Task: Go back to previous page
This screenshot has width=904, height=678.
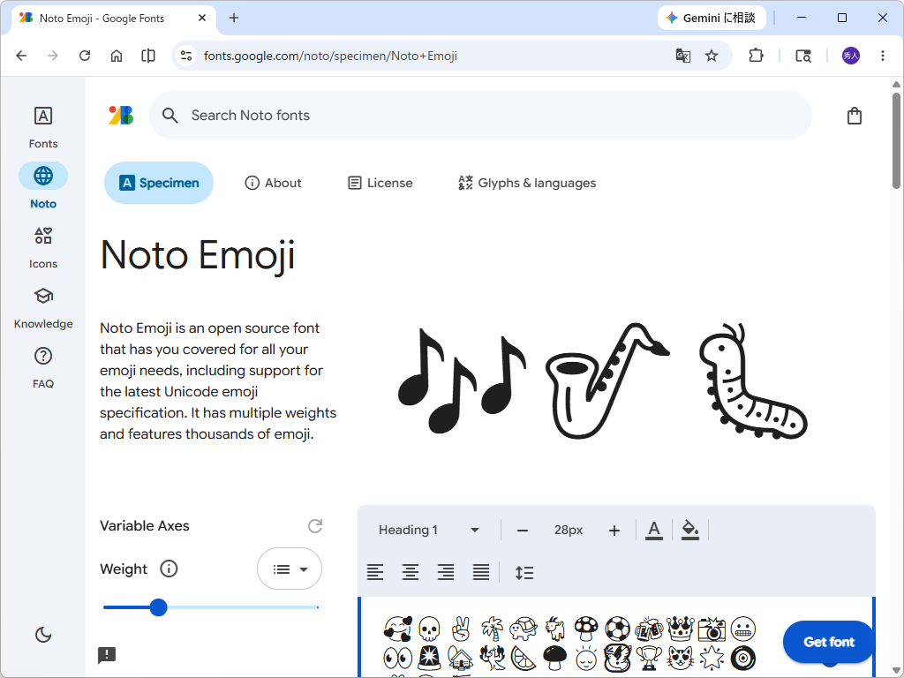Action: click(21, 56)
